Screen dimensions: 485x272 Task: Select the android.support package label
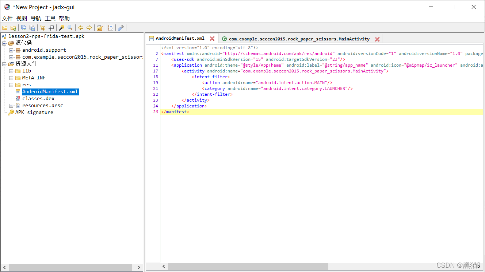tap(44, 50)
